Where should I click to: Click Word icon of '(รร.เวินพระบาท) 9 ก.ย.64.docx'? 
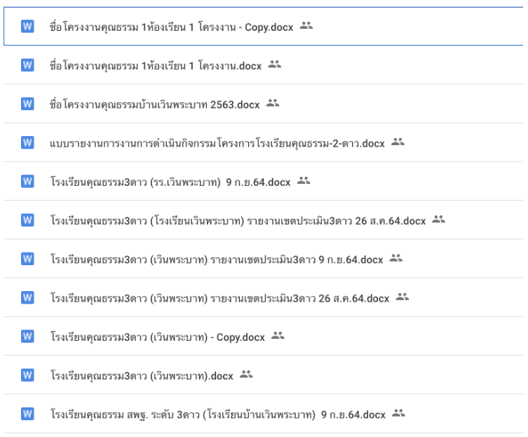(27, 181)
